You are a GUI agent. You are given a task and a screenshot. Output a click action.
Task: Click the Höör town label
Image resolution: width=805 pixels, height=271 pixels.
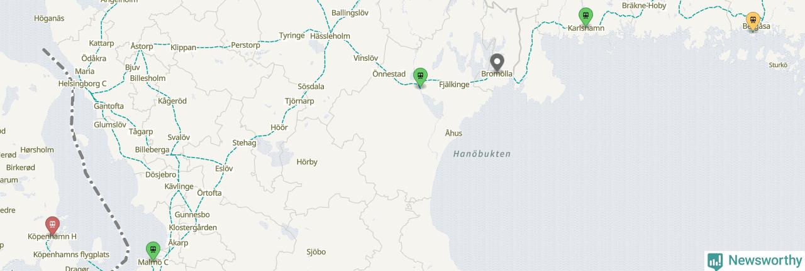[279, 127]
